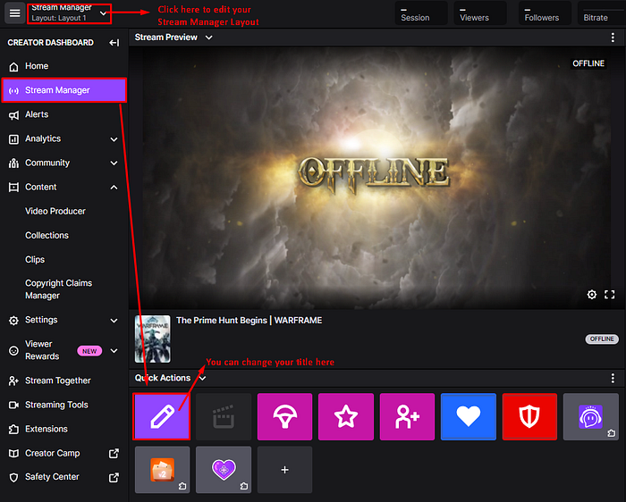The width and height of the screenshot is (626, 502).
Task: Click the Bitrate stat box
Action: tap(602, 13)
